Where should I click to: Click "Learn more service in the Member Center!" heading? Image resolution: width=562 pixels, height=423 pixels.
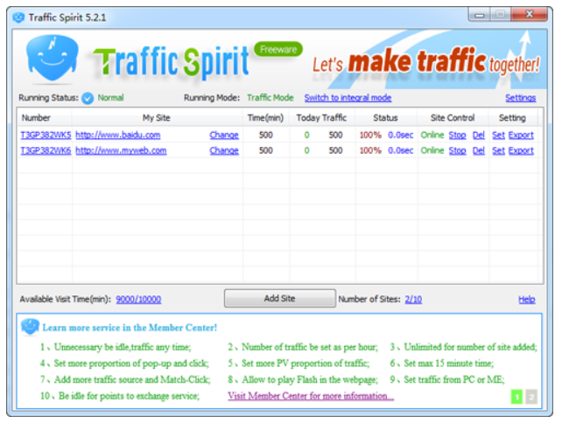[x=130, y=328]
